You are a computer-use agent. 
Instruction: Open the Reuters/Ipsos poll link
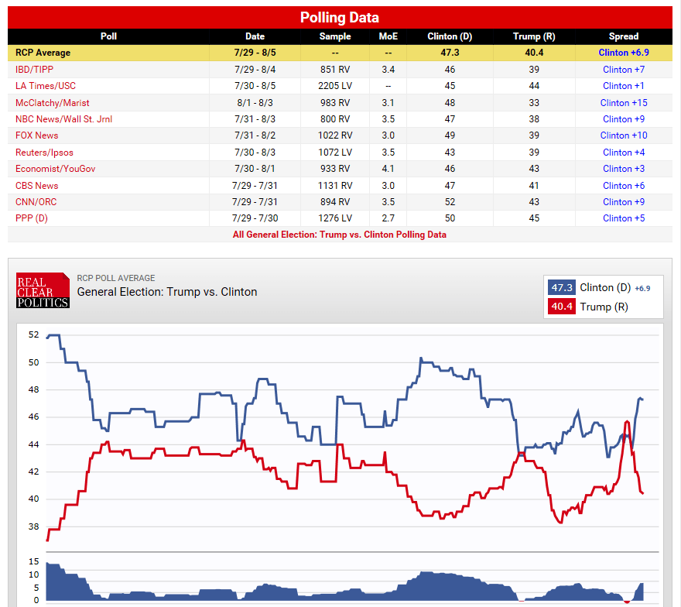tap(44, 153)
